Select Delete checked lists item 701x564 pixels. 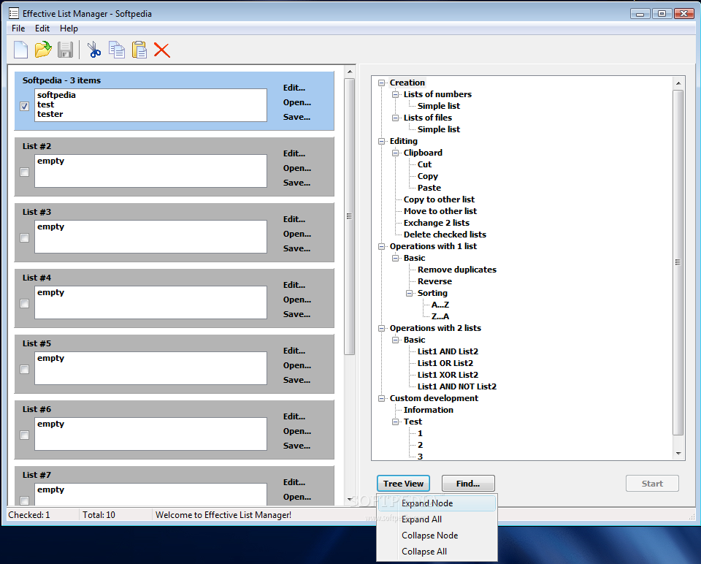tap(445, 235)
